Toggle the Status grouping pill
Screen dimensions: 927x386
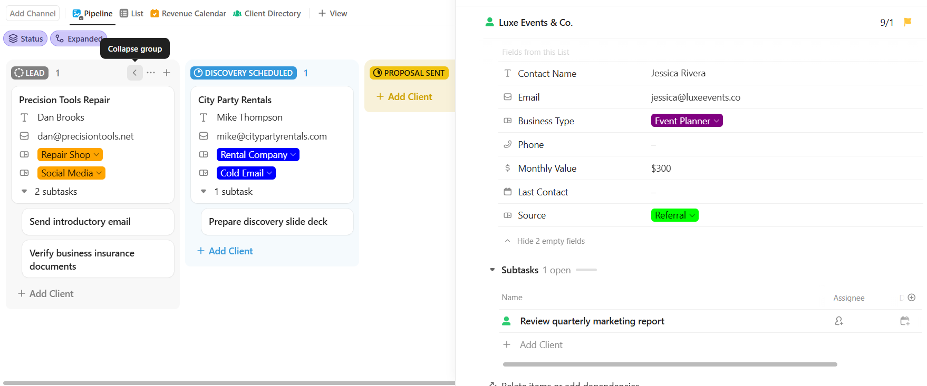[25, 38]
